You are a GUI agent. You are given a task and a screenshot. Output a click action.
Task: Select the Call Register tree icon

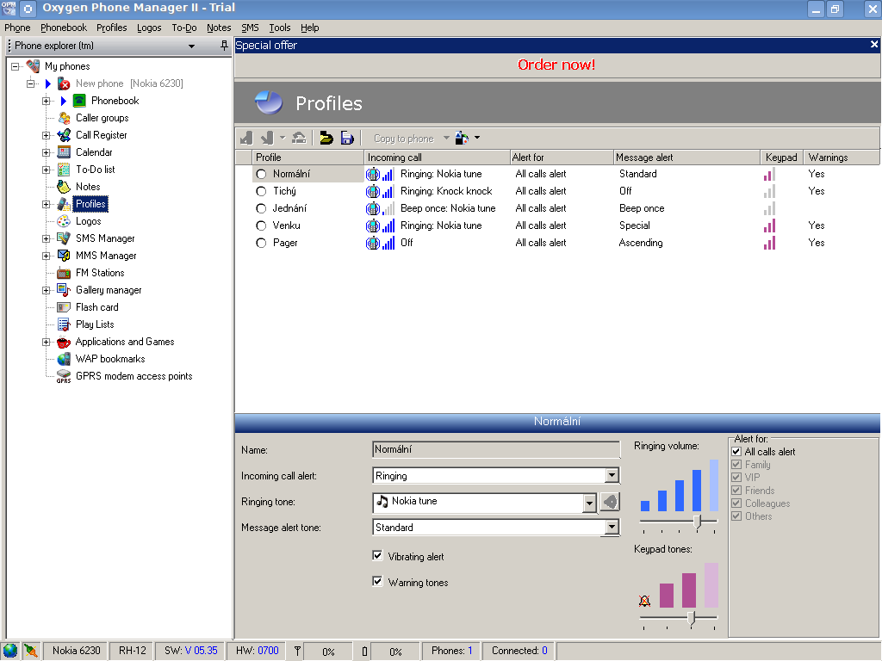tap(64, 135)
